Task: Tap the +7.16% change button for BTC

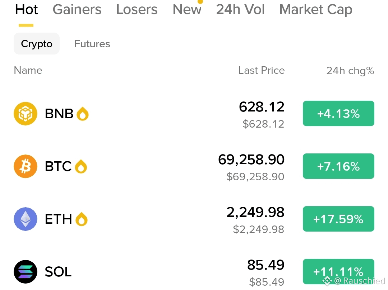Action: 338,166
